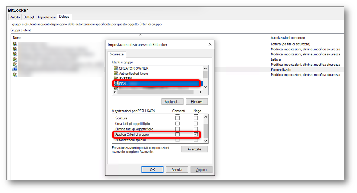Check Nega for Crea tutti gli oggetti figlio
Screen dimensions: 357x193
click(x=196, y=123)
